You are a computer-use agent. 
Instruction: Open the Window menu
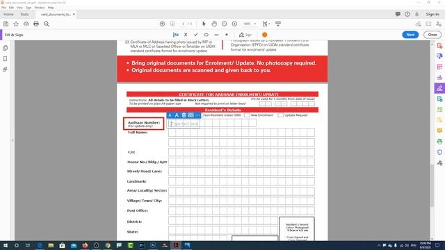[x=40, y=8]
